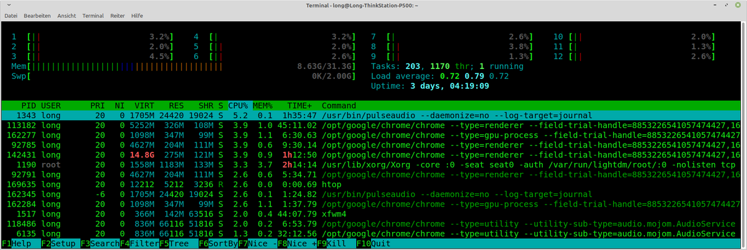Open the Terminal menu

click(x=93, y=15)
